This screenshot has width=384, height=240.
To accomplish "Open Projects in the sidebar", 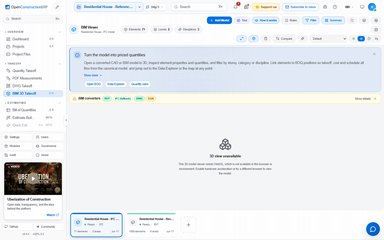I will pos(33,46).
